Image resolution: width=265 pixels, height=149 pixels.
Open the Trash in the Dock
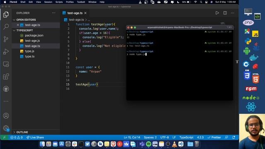(197, 144)
